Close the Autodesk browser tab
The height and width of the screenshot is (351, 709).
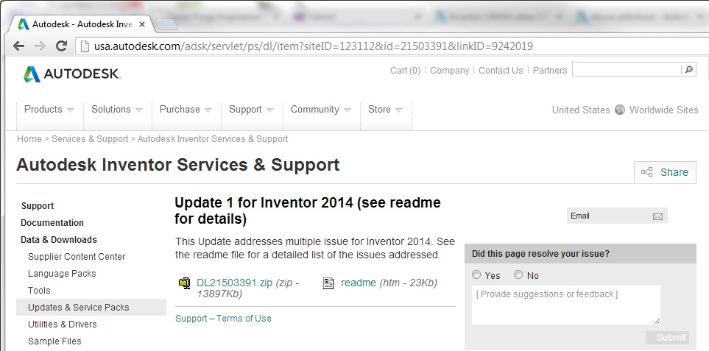pyautogui.click(x=142, y=24)
